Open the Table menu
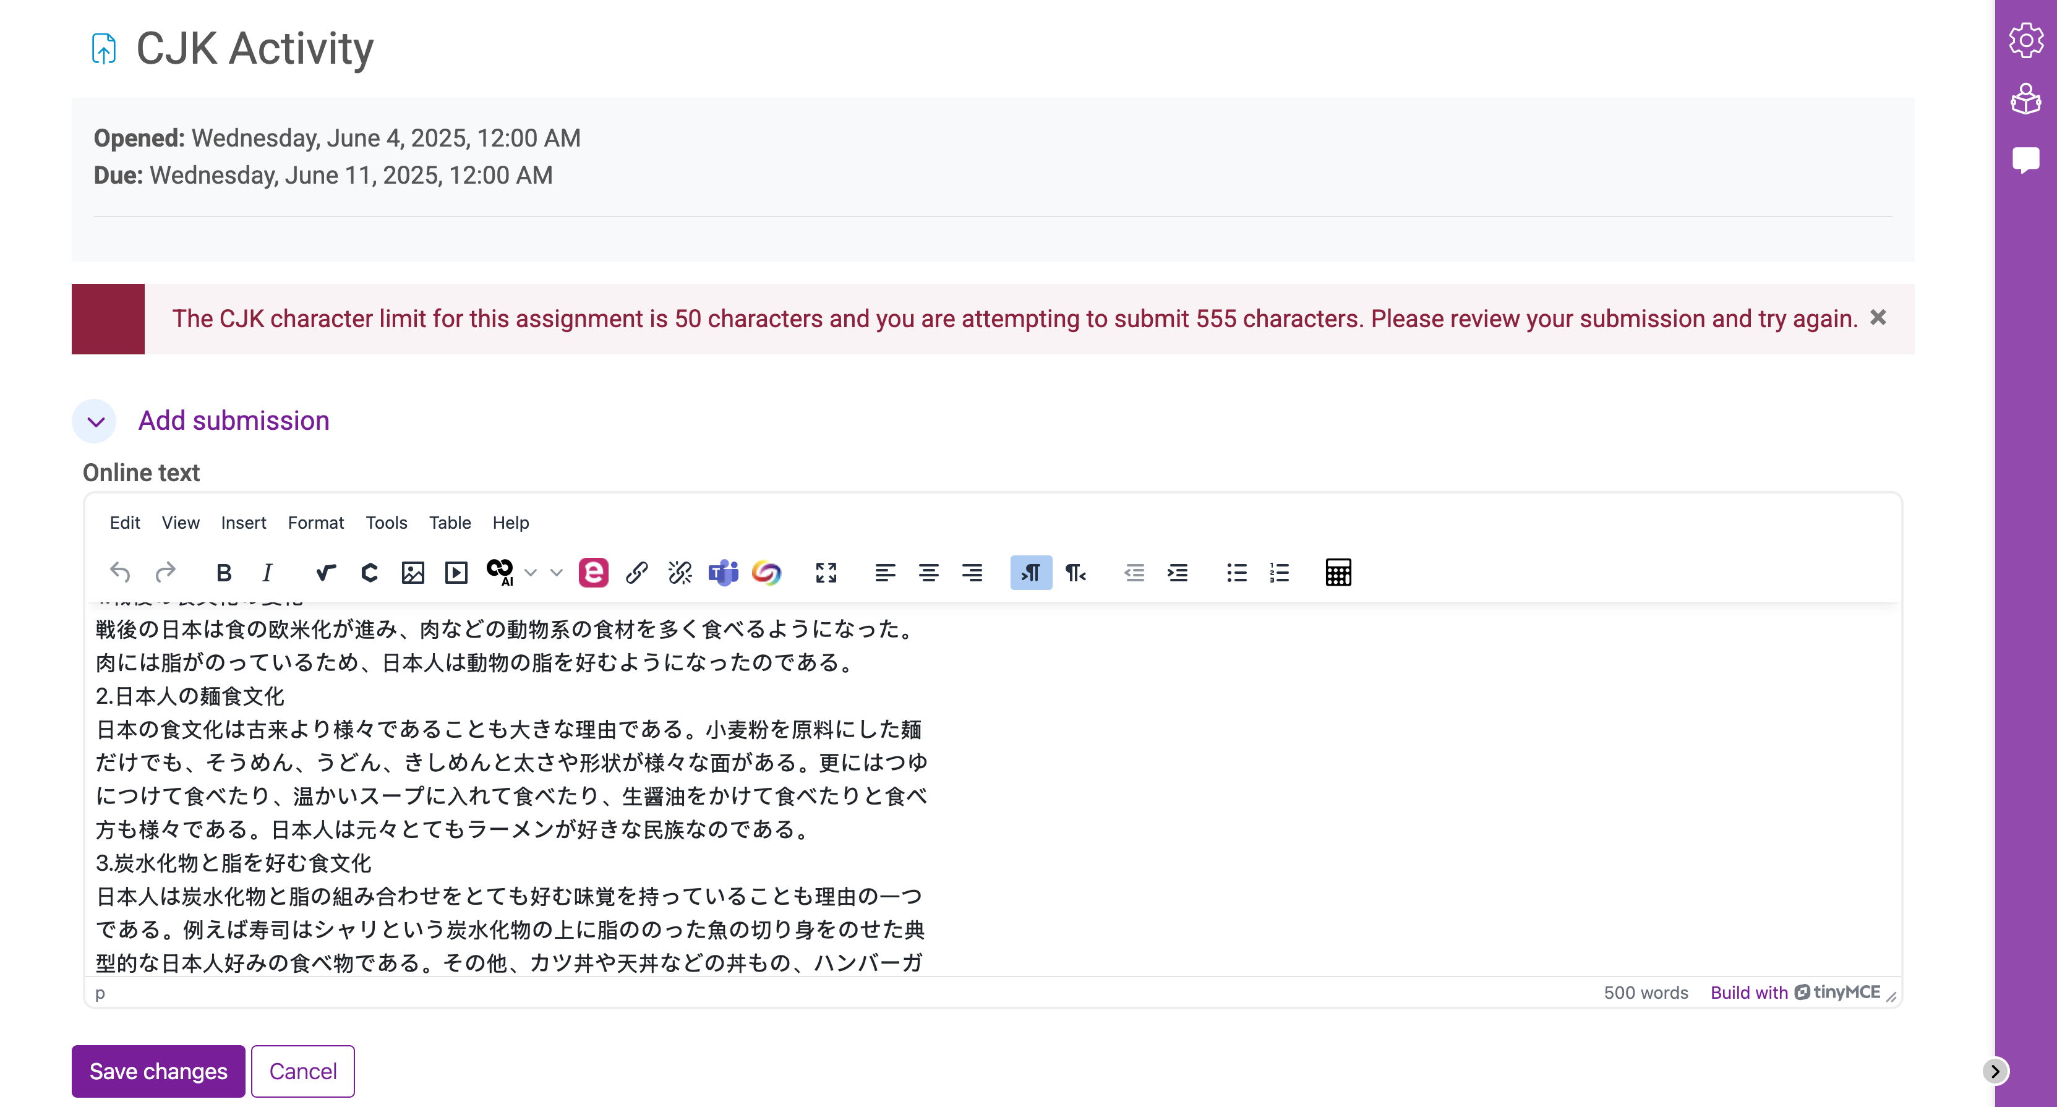The image size is (2057, 1107). [x=450, y=523]
